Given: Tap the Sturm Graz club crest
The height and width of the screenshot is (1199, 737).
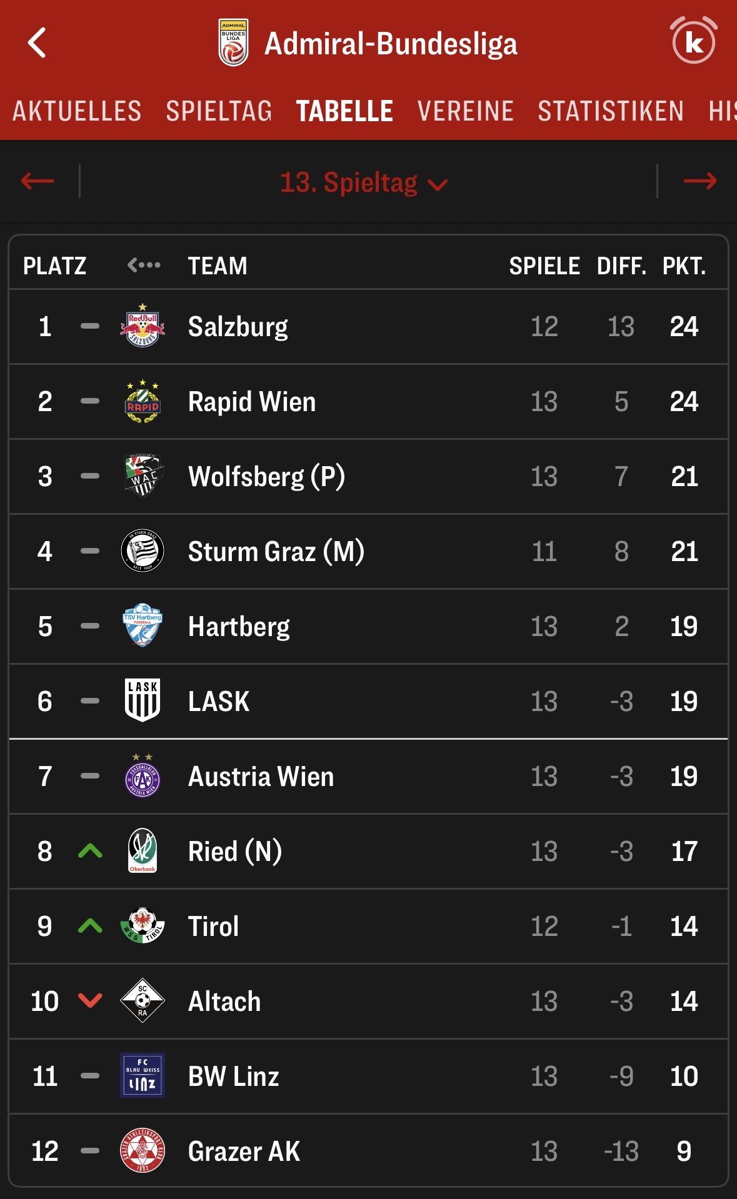Looking at the screenshot, I should [143, 551].
